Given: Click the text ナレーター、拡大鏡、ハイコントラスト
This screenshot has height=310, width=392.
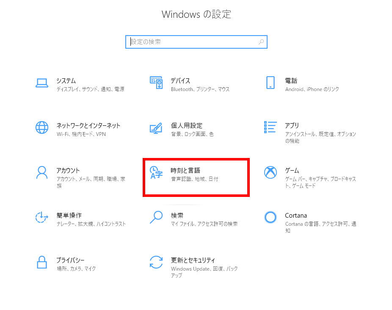Looking at the screenshot, I should point(91,224).
